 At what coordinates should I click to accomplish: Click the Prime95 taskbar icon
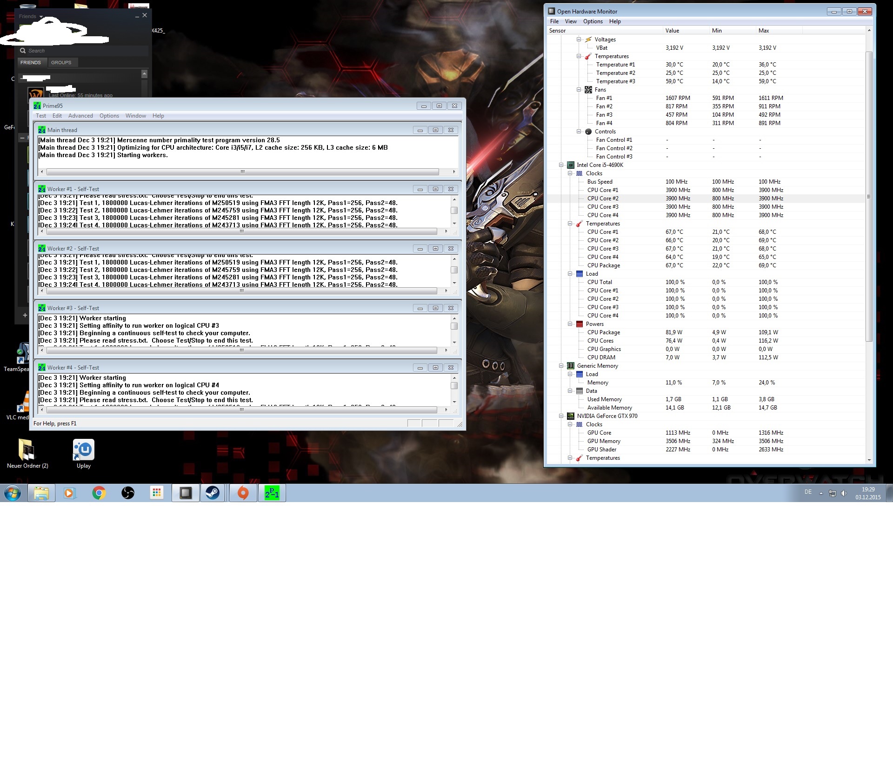pyautogui.click(x=272, y=493)
